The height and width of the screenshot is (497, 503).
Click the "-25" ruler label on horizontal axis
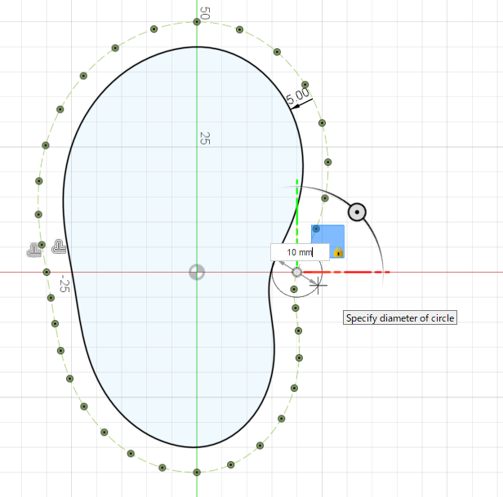(65, 284)
